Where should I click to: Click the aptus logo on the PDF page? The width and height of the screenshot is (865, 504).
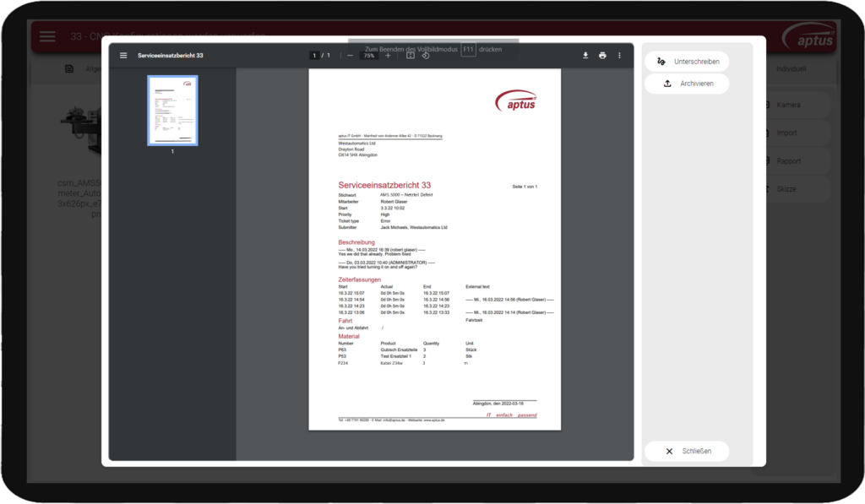pyautogui.click(x=516, y=101)
